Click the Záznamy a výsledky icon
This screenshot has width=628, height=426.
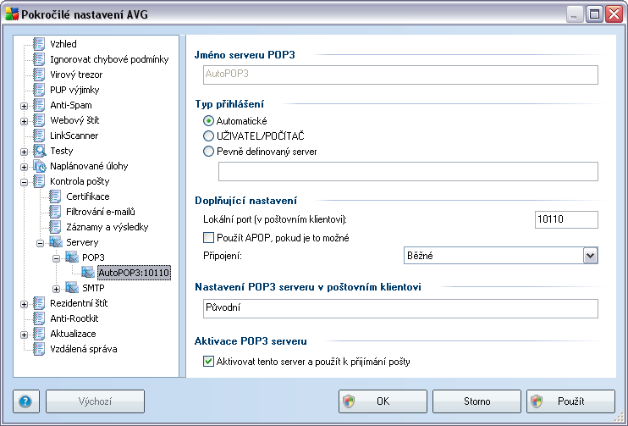pyautogui.click(x=55, y=227)
